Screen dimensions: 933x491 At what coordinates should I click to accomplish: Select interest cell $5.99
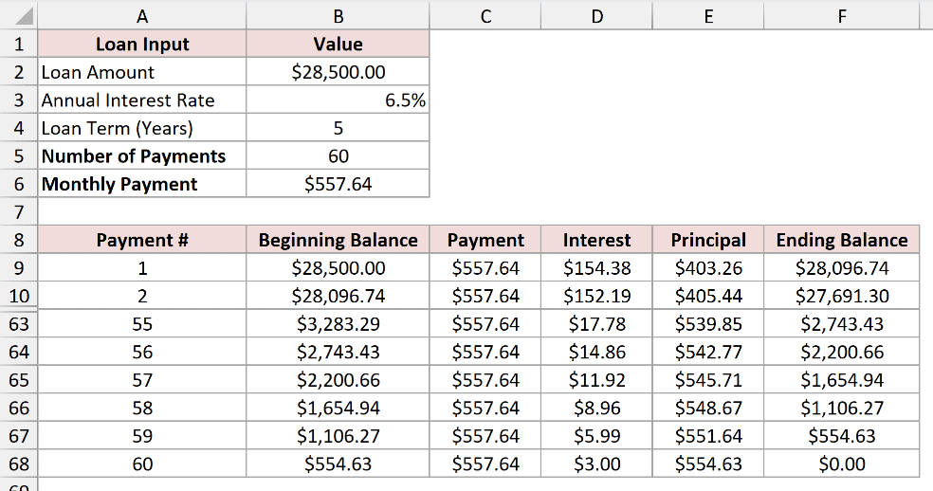tap(596, 436)
